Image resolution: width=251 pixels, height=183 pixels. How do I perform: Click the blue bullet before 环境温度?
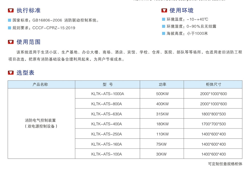pyautogui.click(x=164, y=19)
